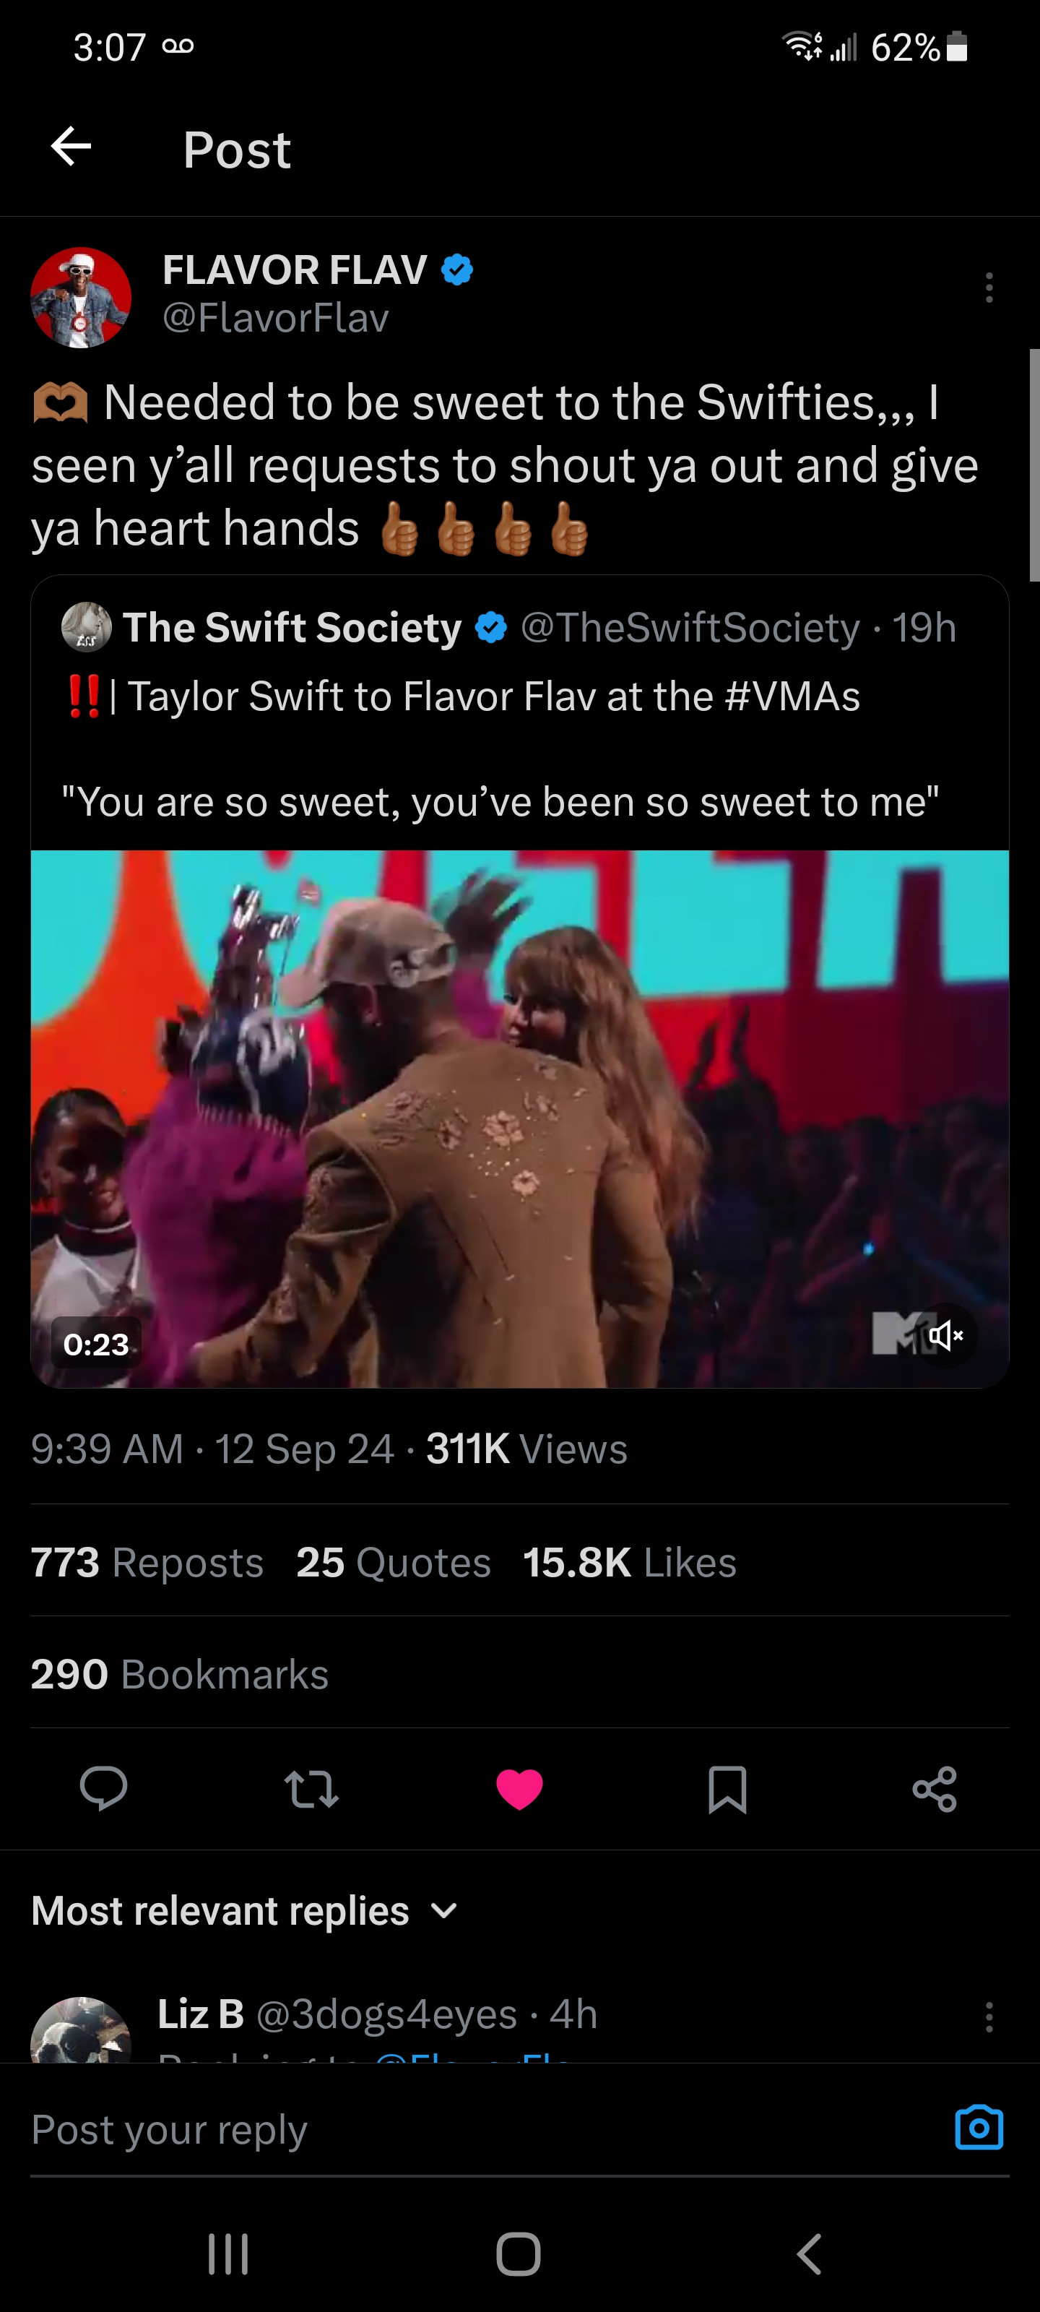Open the three-dot menu on Flavor Flav's post
Viewport: 1040px width, 2312px height.
989,288
